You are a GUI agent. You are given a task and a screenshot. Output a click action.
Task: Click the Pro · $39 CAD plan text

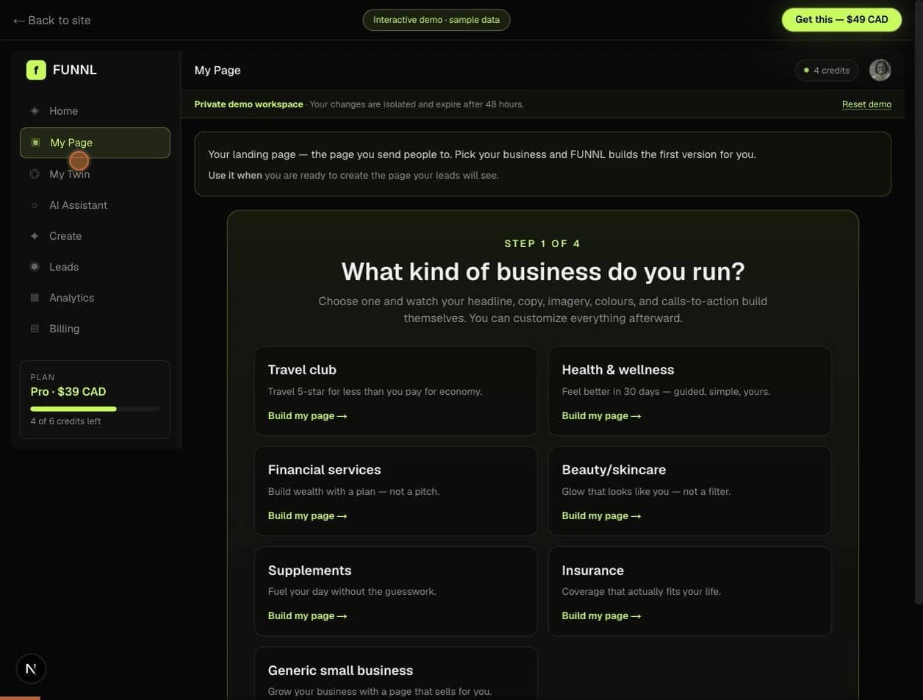point(68,392)
